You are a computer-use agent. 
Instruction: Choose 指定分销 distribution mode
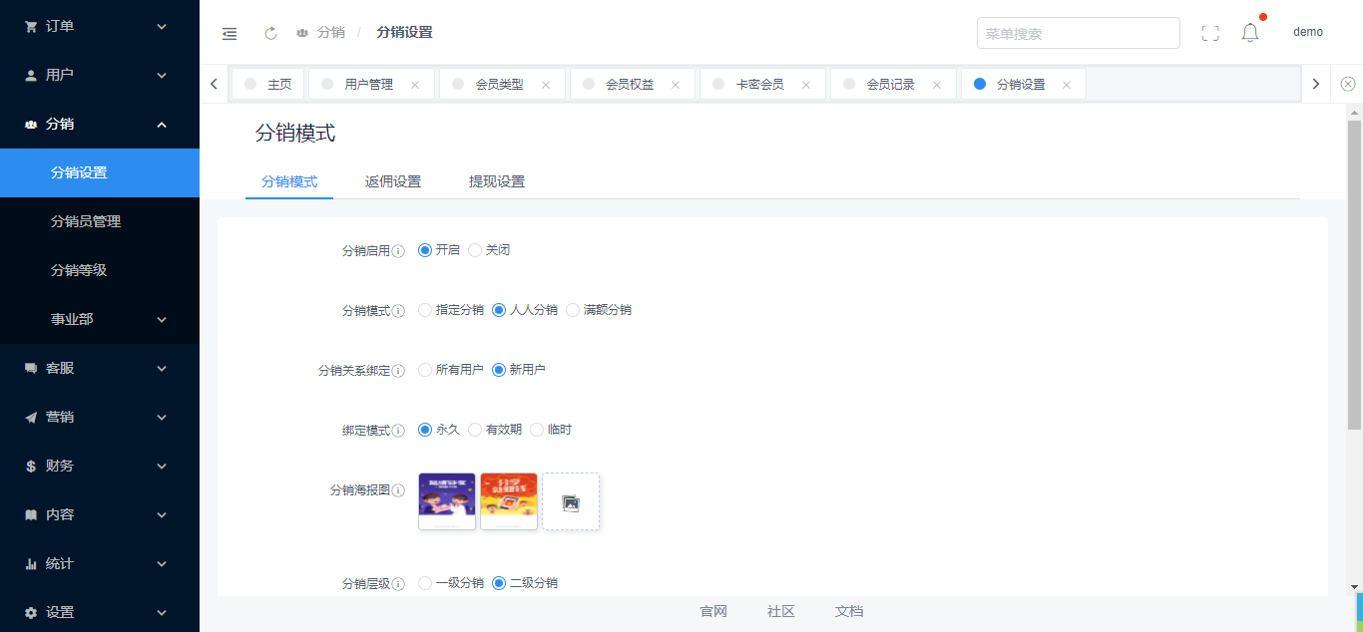425,310
